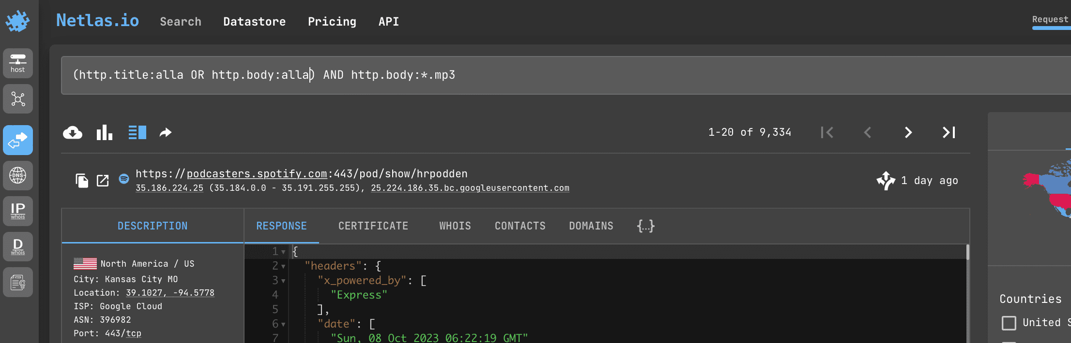Viewport: 1071px width, 343px height.
Task: Click the tcp protocol link
Action: 134,333
